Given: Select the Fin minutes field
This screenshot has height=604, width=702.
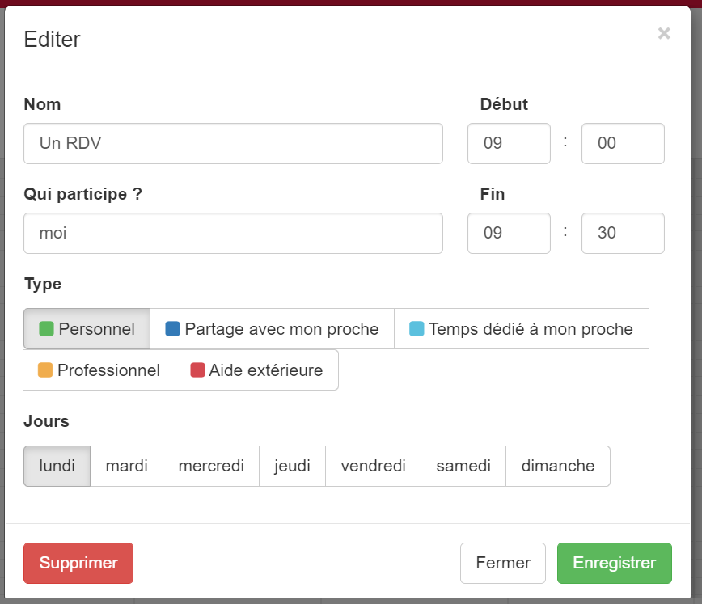Looking at the screenshot, I should [x=623, y=233].
